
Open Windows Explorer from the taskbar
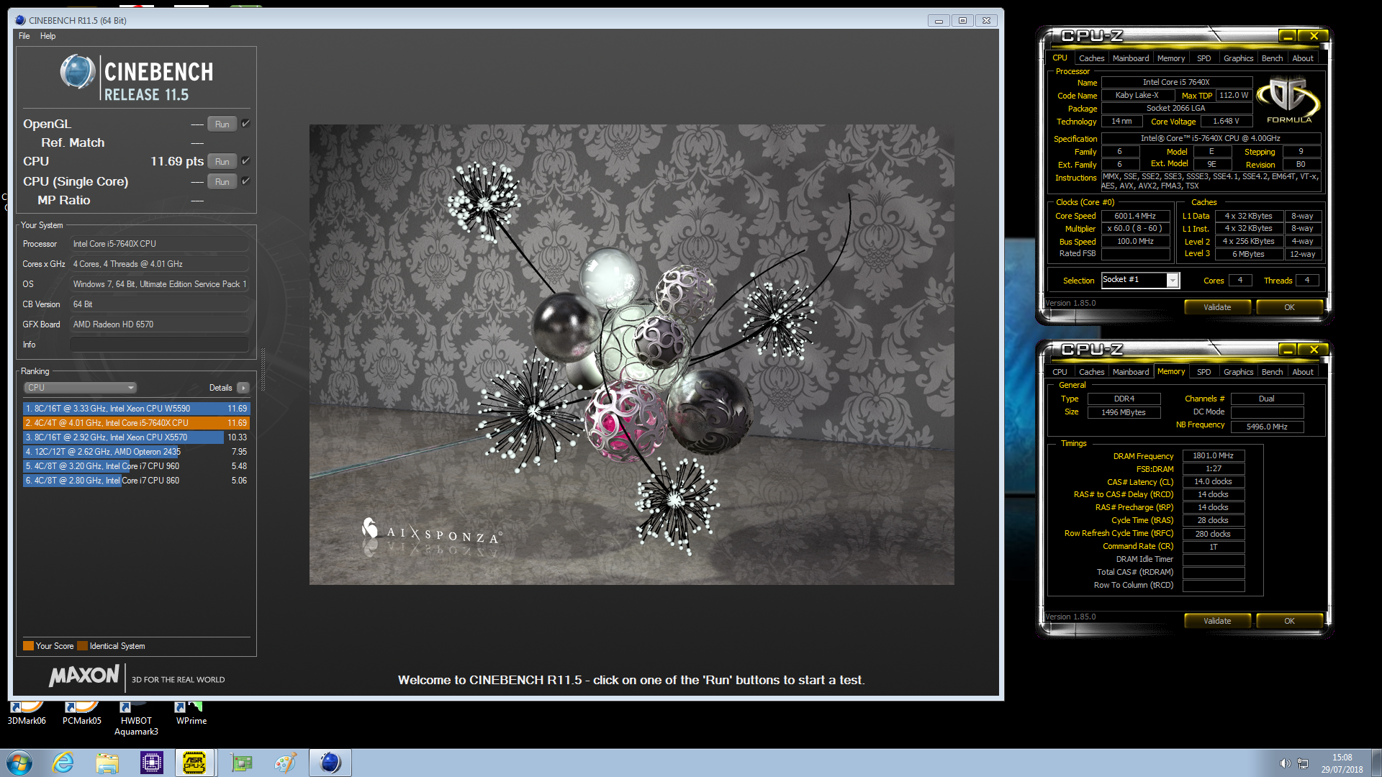click(x=107, y=763)
